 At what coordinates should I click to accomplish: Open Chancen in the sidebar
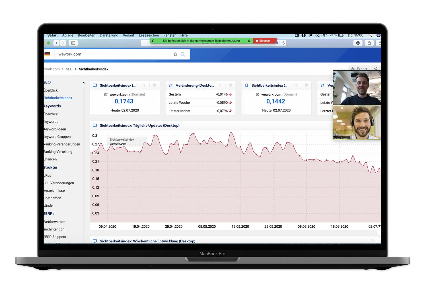click(50, 159)
